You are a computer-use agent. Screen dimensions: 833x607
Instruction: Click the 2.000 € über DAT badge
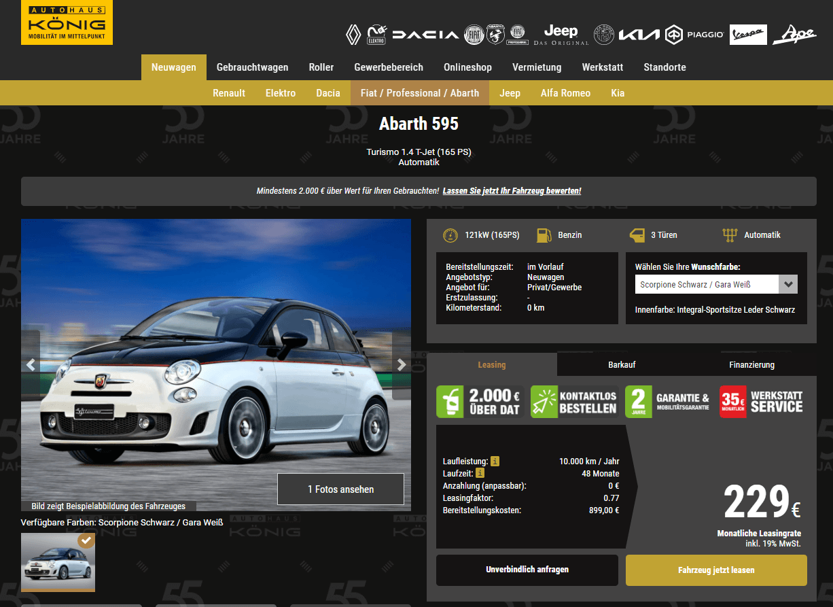click(479, 402)
